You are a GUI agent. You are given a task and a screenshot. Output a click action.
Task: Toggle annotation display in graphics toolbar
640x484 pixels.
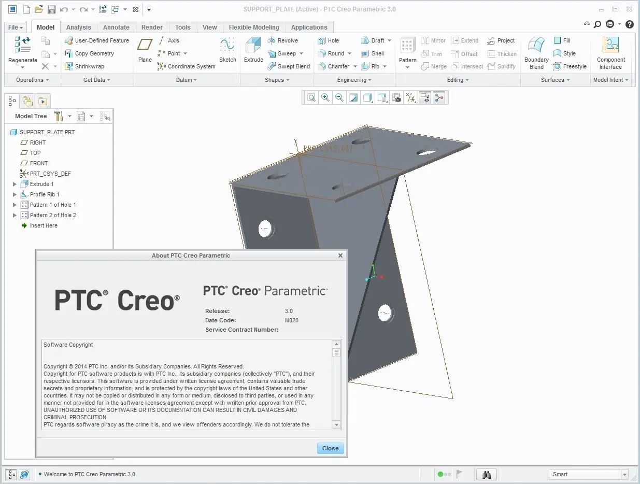click(x=425, y=97)
